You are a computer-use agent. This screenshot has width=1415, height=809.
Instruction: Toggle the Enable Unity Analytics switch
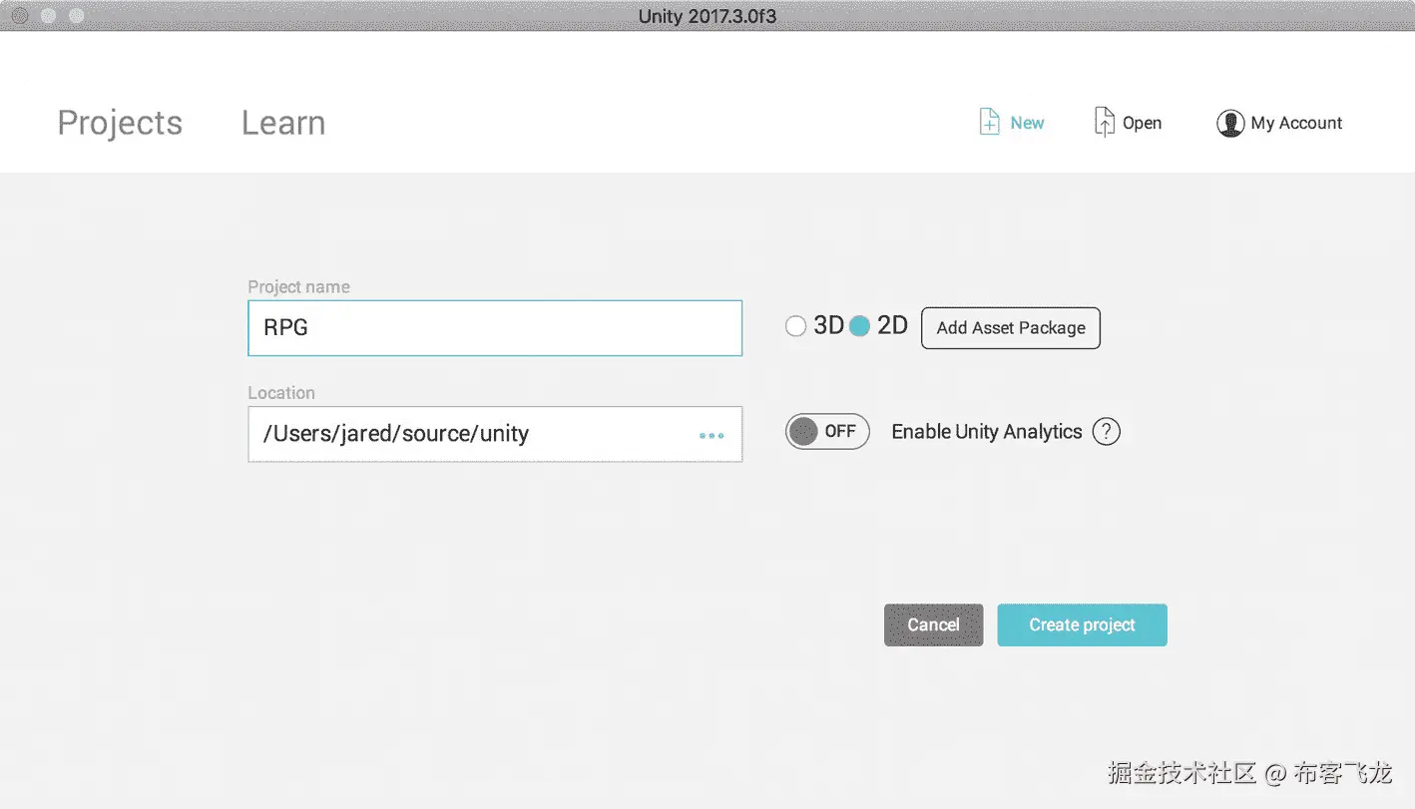coord(827,432)
